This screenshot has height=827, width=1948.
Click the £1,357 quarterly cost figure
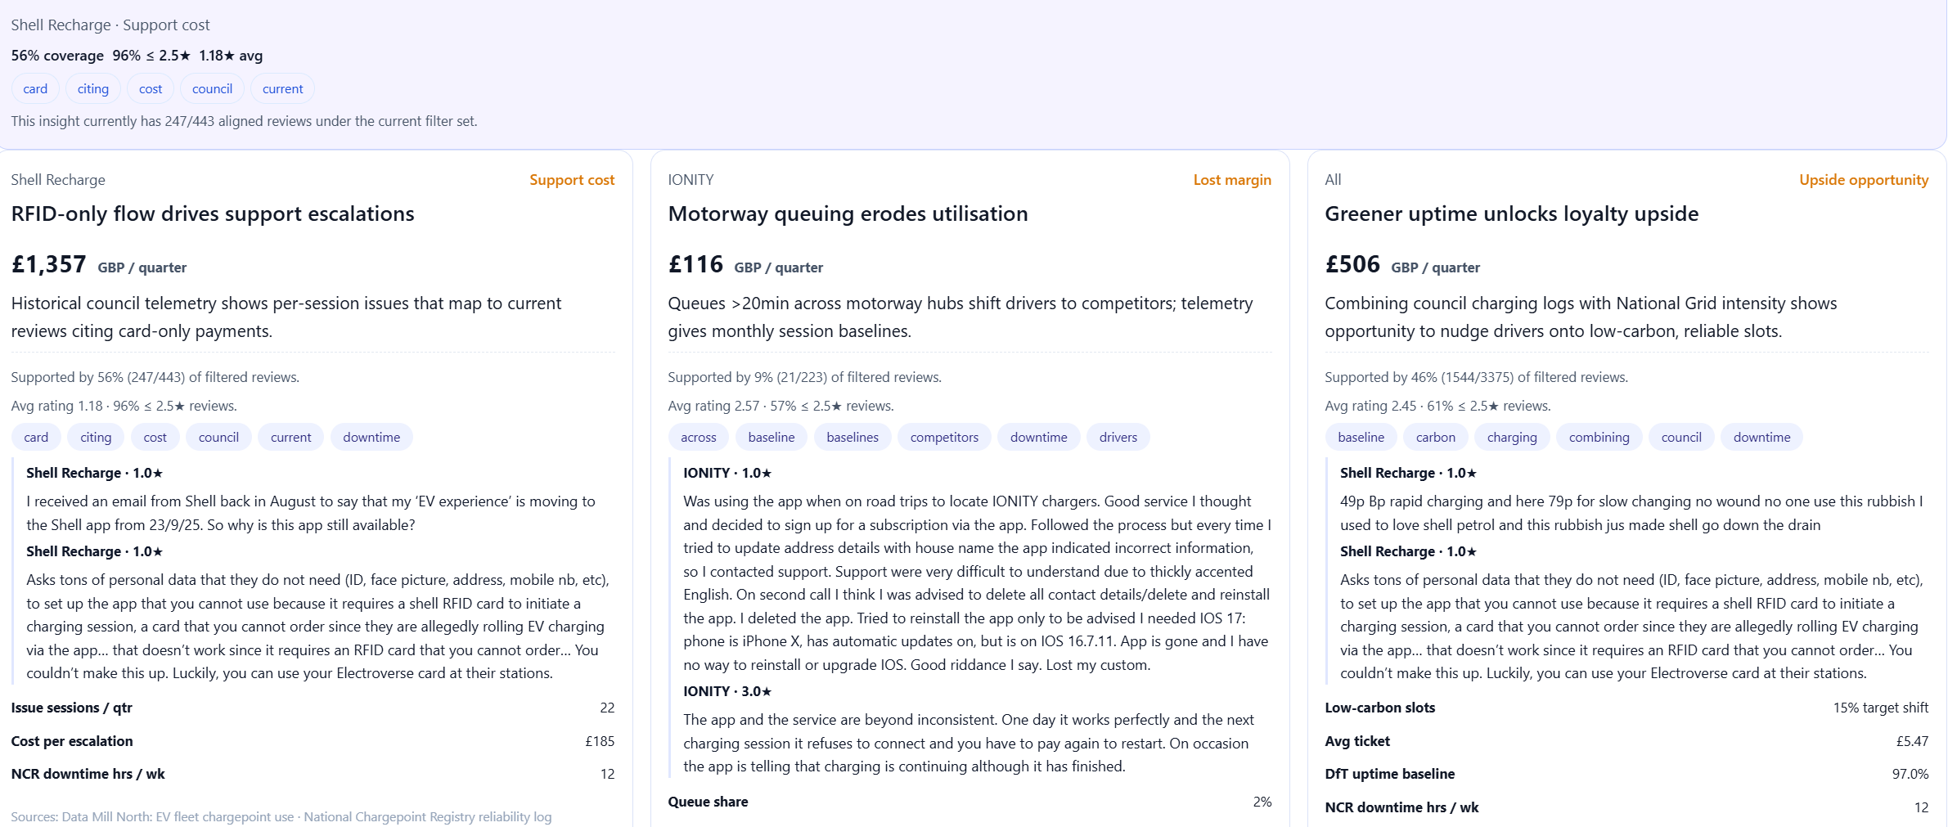49,265
